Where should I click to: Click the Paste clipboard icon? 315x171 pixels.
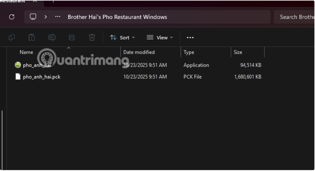tap(32, 37)
